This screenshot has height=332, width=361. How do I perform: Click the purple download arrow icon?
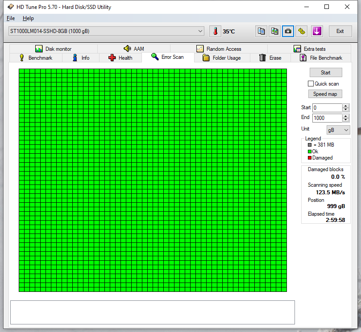pos(317,31)
